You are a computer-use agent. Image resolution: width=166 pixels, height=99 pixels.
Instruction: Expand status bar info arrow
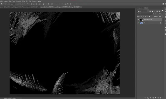pyautogui.click(x=21, y=98)
